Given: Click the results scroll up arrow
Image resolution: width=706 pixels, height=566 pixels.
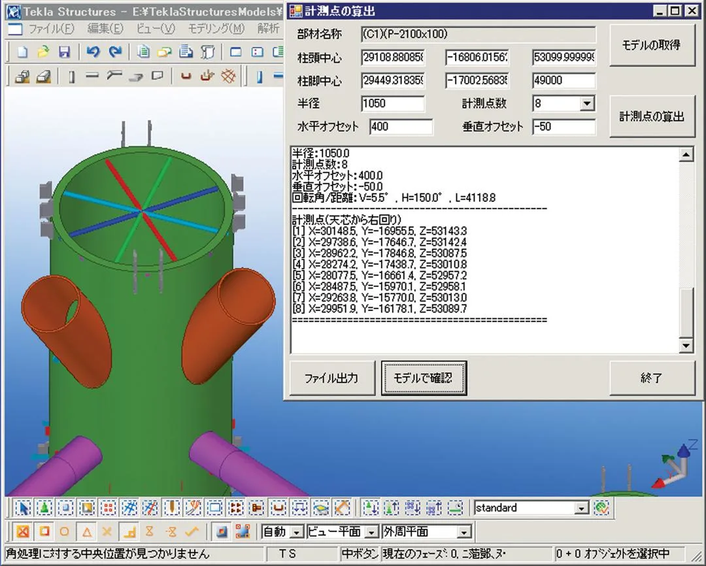Looking at the screenshot, I should click(x=686, y=155).
